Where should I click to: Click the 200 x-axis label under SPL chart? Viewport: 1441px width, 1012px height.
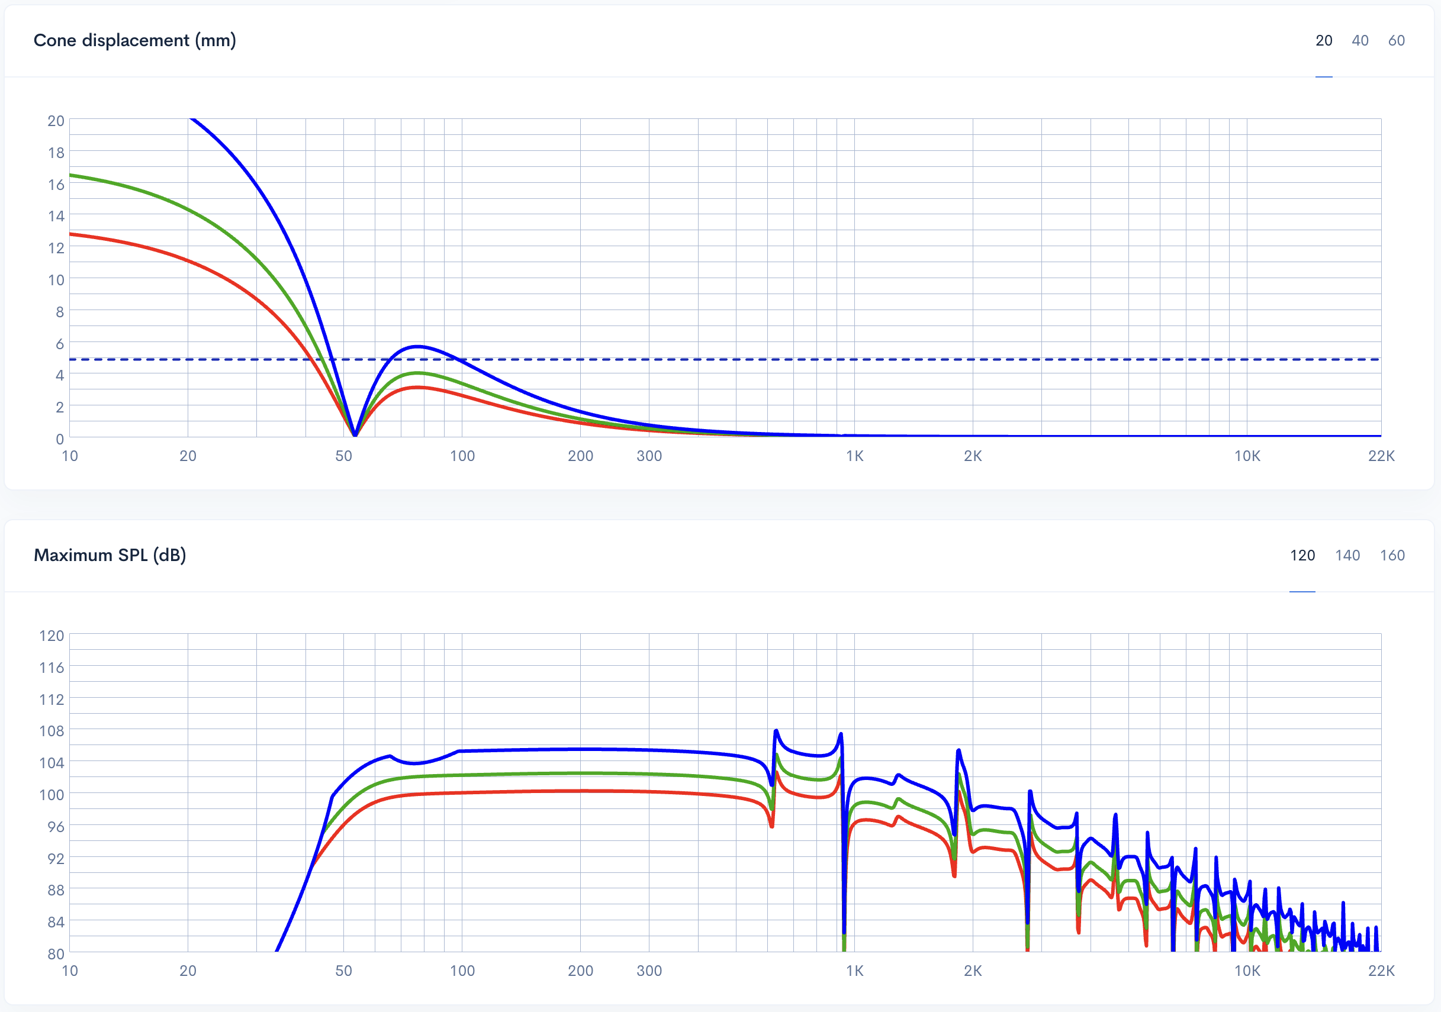pyautogui.click(x=580, y=971)
